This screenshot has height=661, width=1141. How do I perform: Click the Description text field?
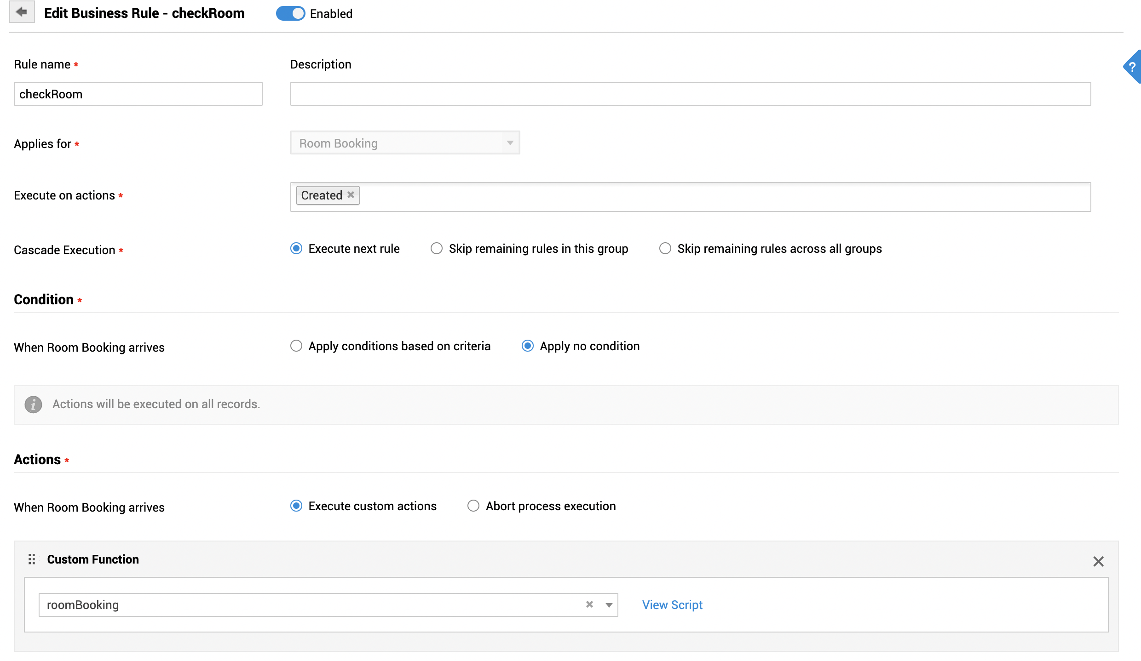pos(690,94)
